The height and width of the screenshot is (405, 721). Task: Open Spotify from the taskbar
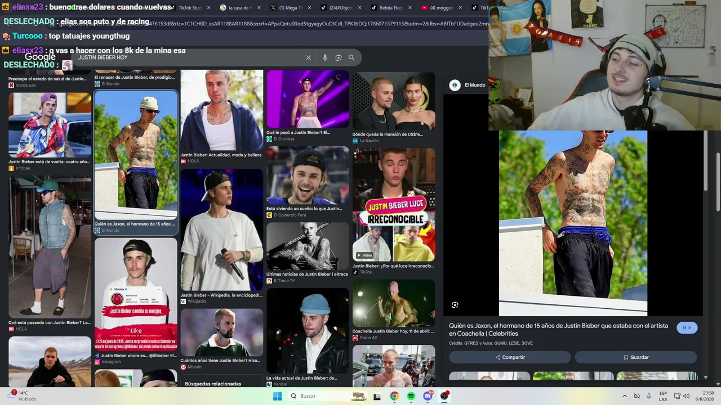click(411, 396)
